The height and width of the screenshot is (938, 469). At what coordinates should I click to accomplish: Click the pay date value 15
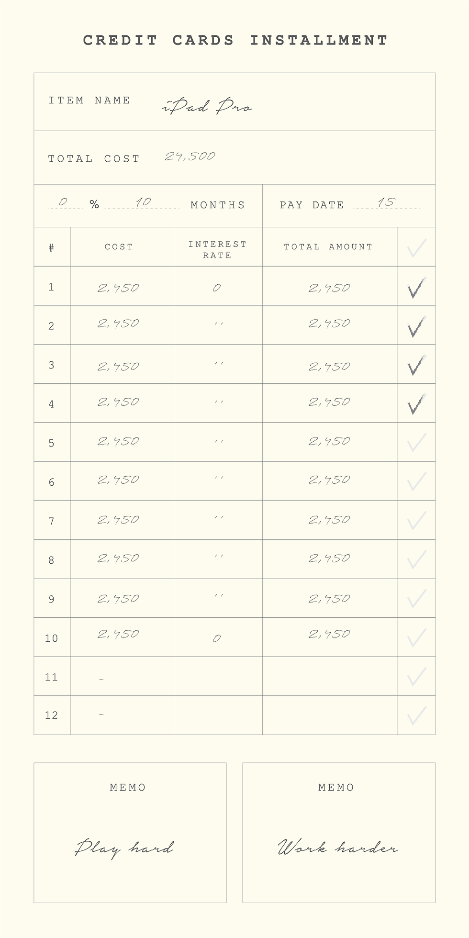[x=386, y=203]
